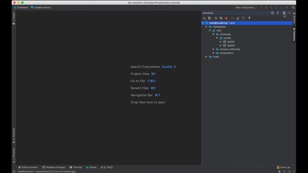
Task: Expand the roles folder arrow
Action: pos(206,57)
